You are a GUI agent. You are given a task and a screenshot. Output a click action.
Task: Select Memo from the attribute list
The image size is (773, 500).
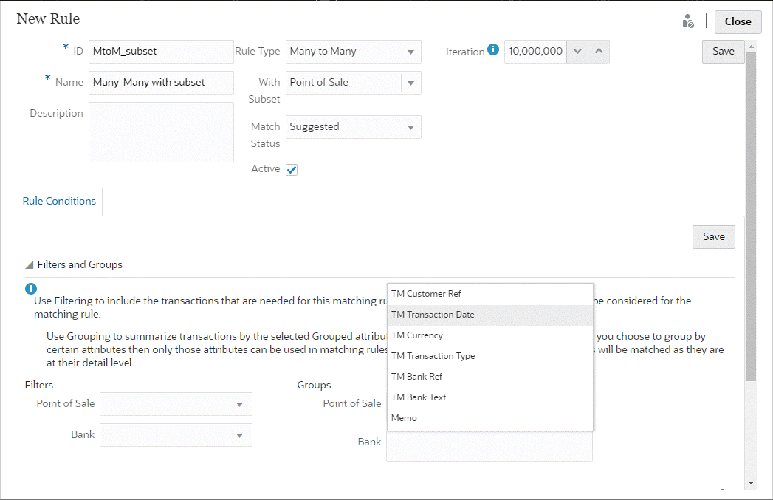click(x=404, y=417)
